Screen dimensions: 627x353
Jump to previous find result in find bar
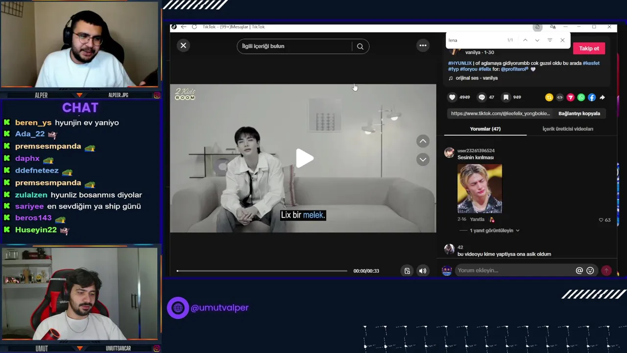point(525,40)
